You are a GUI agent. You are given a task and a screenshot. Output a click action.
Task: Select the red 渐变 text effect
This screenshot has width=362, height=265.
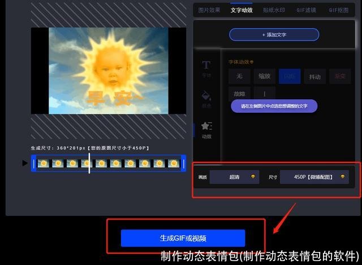click(x=340, y=76)
